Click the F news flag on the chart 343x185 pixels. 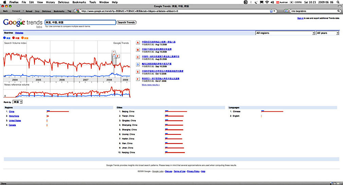(x=118, y=56)
